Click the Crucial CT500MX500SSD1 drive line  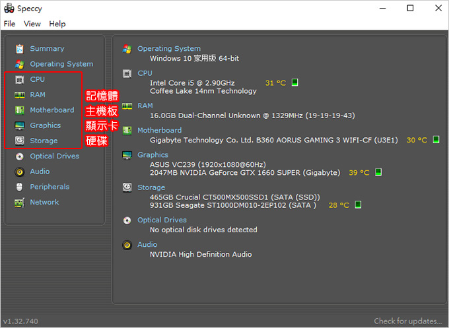pos(235,197)
